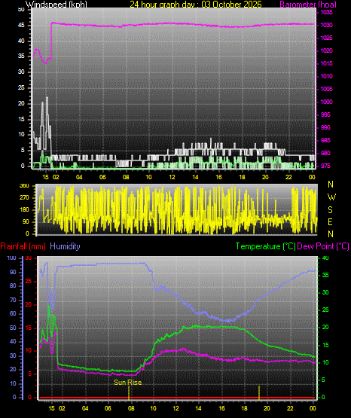This screenshot has height=418, width=351.
Task: Click "25" on the windspeed axis
Action: coord(21,87)
